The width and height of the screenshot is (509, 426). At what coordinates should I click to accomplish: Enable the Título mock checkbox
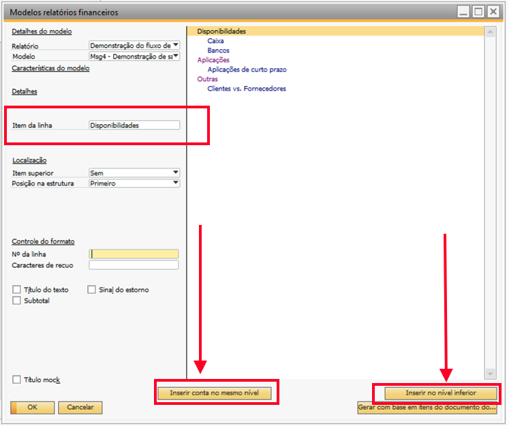[17, 380]
